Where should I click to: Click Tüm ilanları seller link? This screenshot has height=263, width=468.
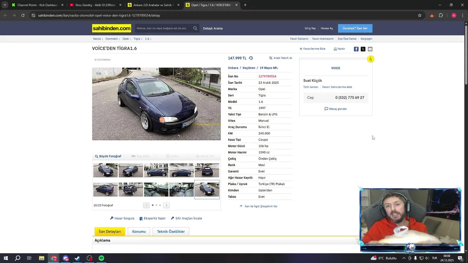click(311, 87)
